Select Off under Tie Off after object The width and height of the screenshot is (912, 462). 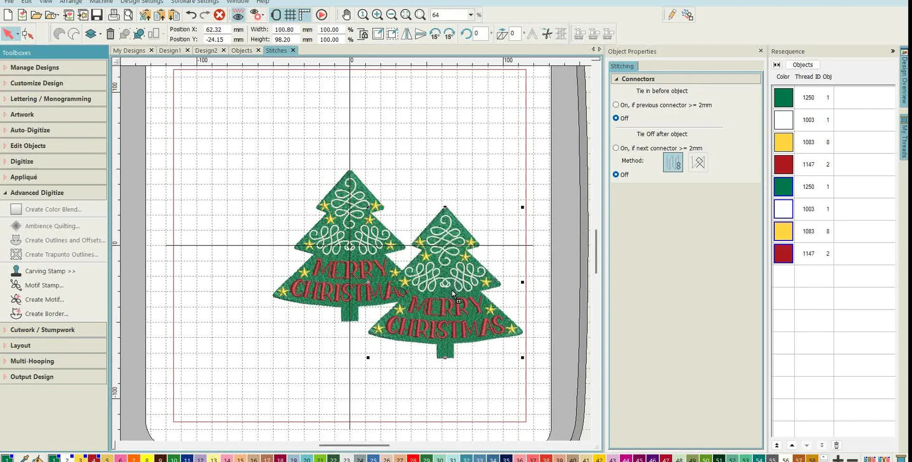[x=616, y=174]
